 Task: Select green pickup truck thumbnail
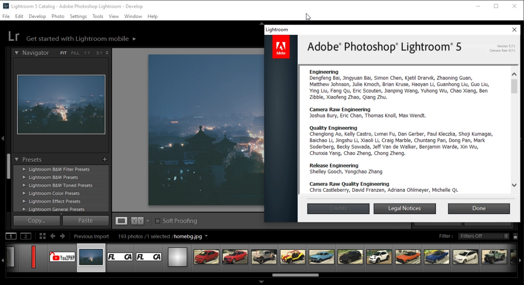494,257
